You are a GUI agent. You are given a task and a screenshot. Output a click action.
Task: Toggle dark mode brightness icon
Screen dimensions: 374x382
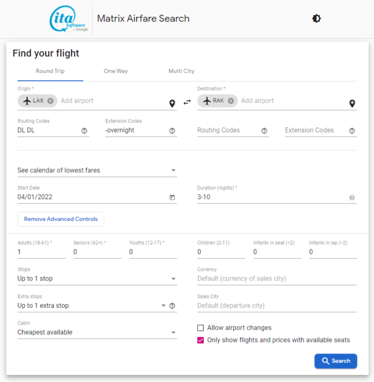click(x=317, y=18)
